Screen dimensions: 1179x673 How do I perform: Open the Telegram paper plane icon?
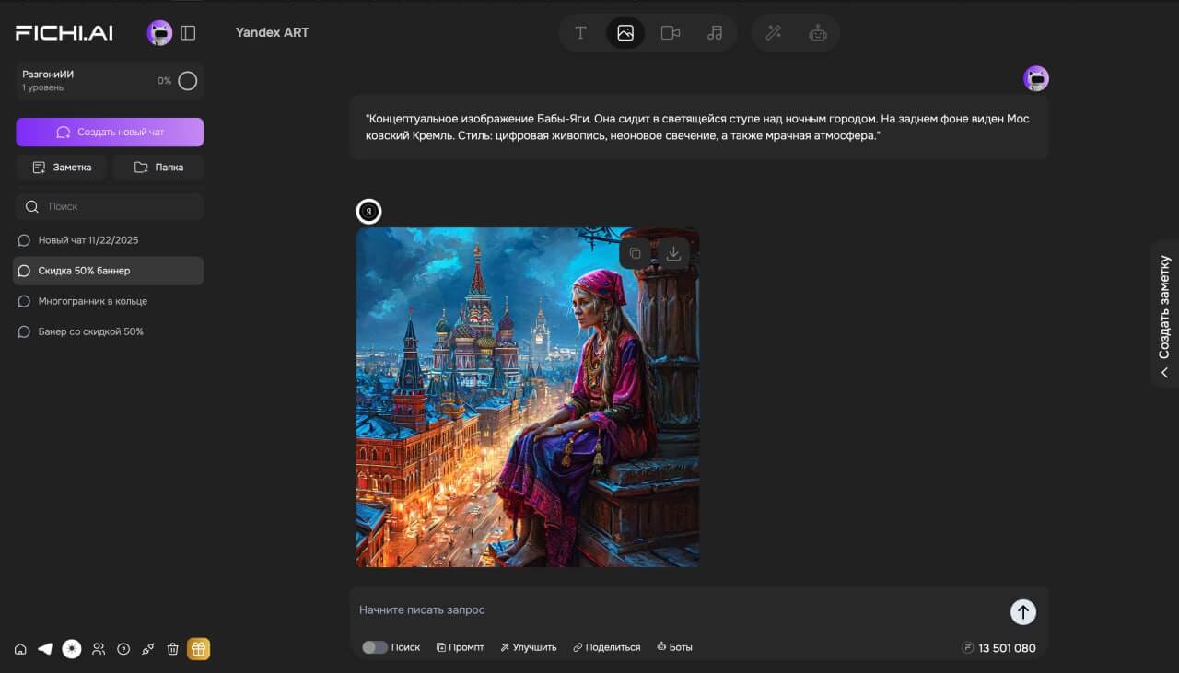pos(45,649)
